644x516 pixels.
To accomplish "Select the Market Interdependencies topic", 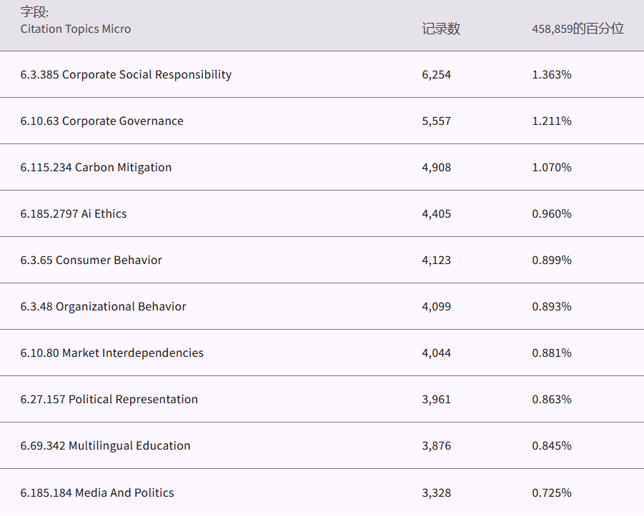I will 112,353.
